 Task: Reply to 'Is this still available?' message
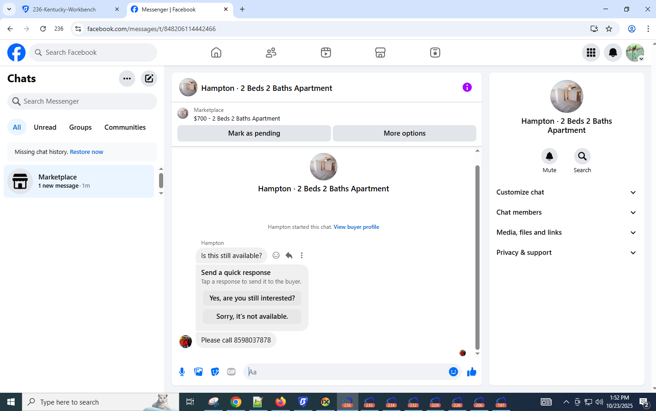pyautogui.click(x=289, y=255)
